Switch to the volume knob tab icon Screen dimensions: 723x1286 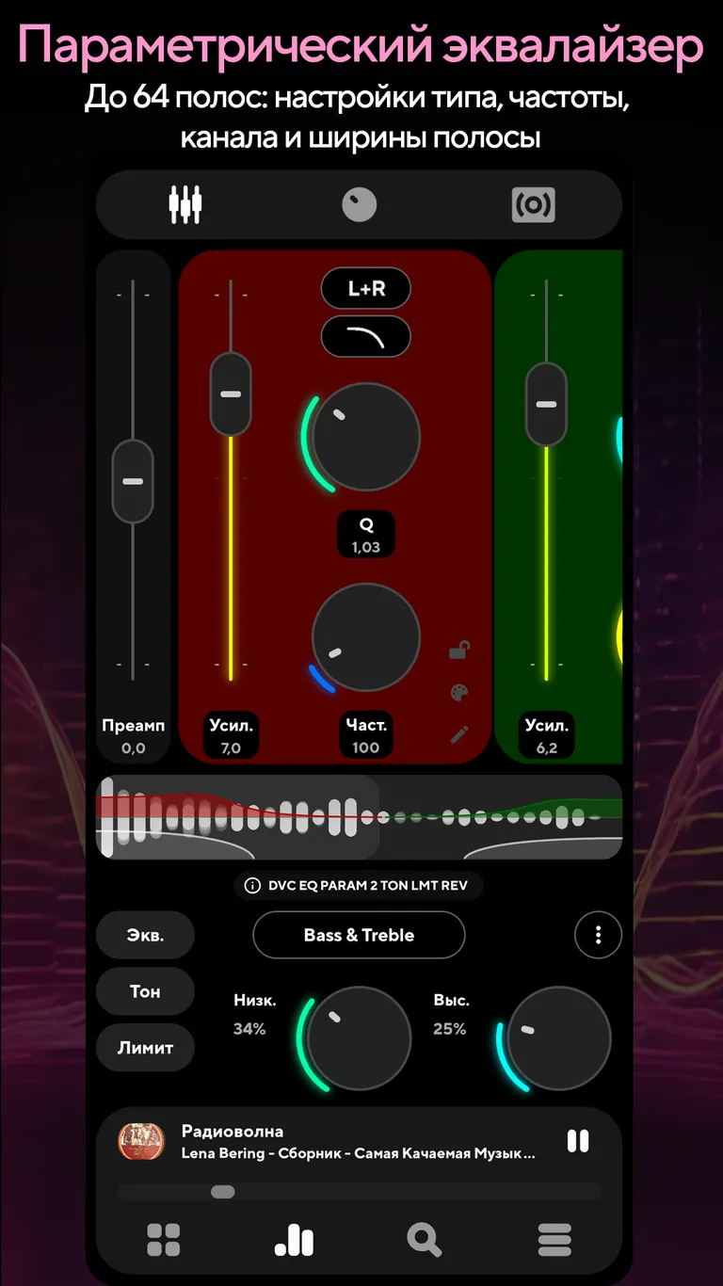point(359,204)
